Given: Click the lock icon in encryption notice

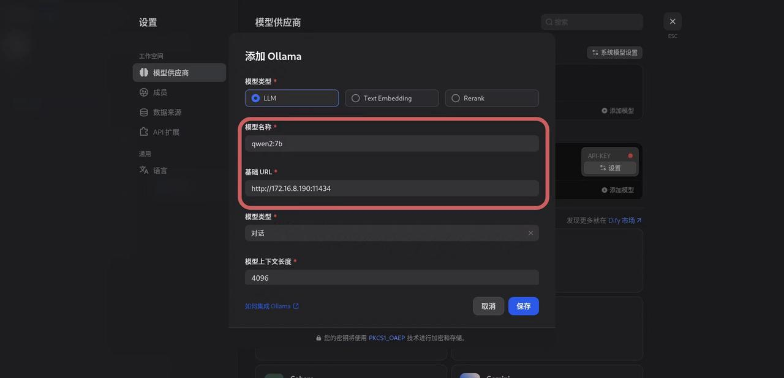Looking at the screenshot, I should (x=318, y=338).
